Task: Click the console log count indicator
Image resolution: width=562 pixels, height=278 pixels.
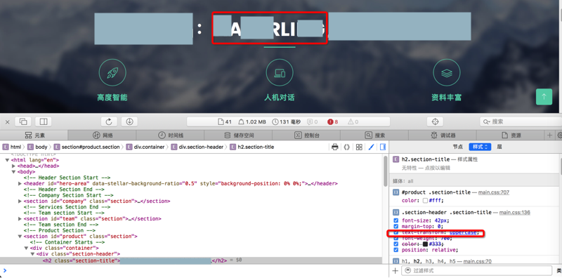Action: click(312, 122)
